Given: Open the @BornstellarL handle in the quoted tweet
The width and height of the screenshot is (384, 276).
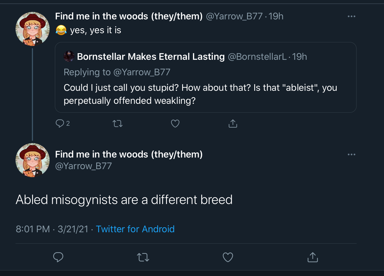Looking at the screenshot, I should 257,57.
